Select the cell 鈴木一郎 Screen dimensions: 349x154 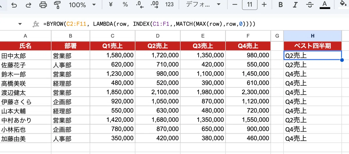(x=26, y=74)
